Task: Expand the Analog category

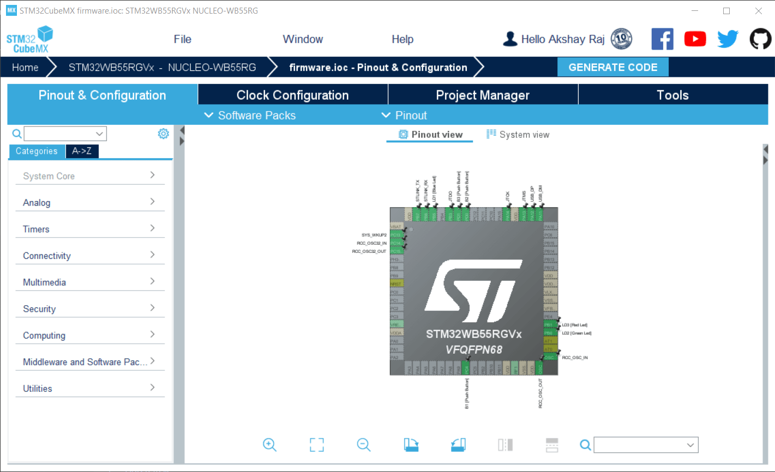Action: tap(90, 202)
